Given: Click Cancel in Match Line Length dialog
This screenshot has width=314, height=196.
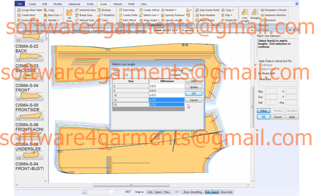Looking at the screenshot, I should click(x=194, y=100).
